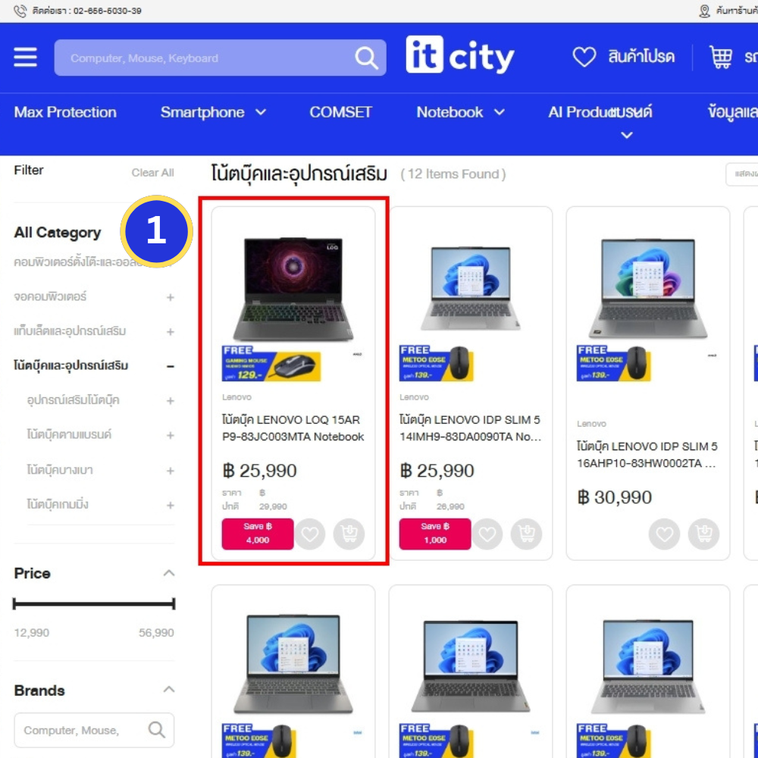Click the free gaming mouse promo banner
This screenshot has height=758, width=758.
[271, 364]
